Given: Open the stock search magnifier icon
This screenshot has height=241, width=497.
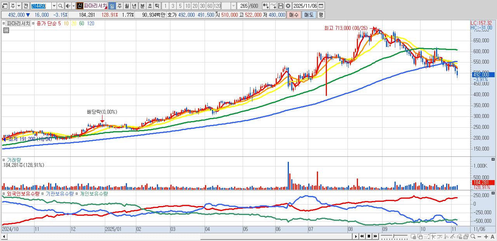Looking at the screenshot, I should 61,6.
